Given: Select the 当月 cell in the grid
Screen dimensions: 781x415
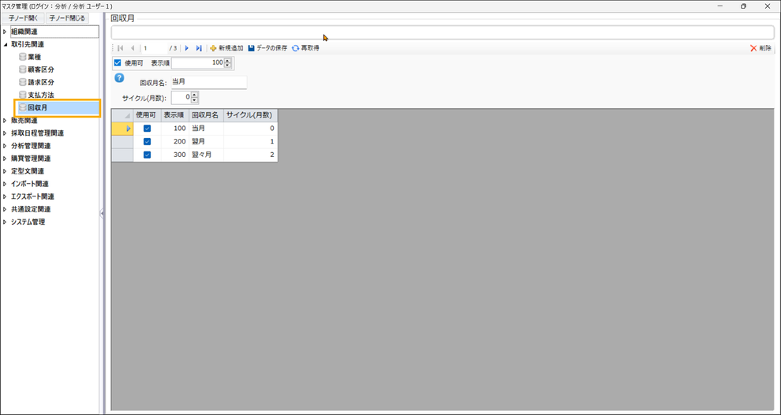Looking at the screenshot, I should (206, 129).
